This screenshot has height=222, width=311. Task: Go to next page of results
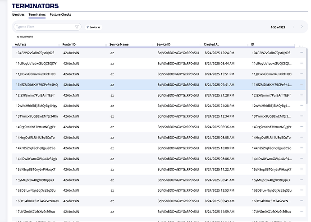click(302, 27)
